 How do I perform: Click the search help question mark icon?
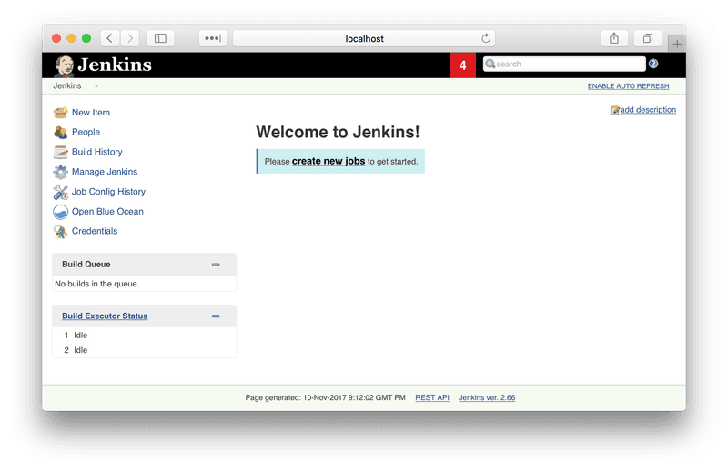point(653,64)
